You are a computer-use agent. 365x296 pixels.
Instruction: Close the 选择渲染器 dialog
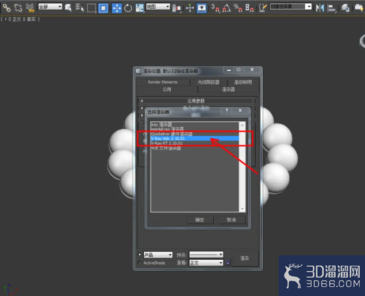tap(240, 110)
